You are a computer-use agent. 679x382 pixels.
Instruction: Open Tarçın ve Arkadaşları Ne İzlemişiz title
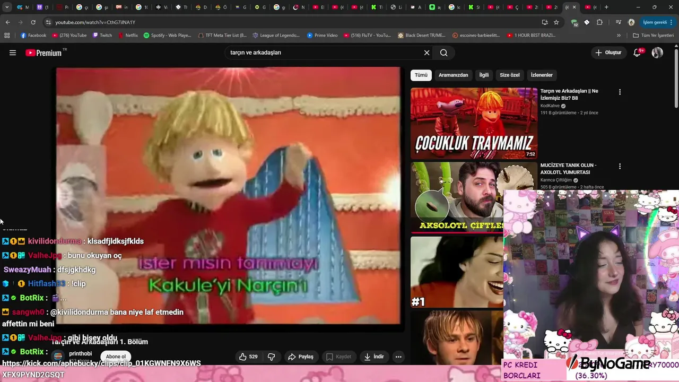(569, 94)
